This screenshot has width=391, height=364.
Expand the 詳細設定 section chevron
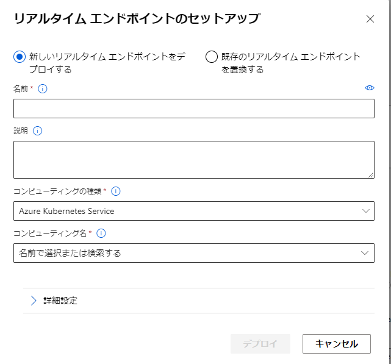pos(34,301)
